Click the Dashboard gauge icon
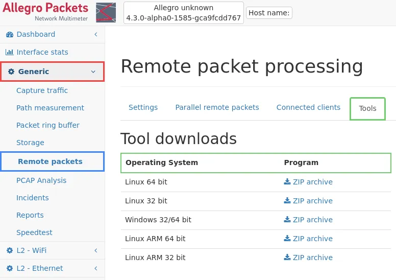This screenshot has width=396, height=280. point(10,34)
